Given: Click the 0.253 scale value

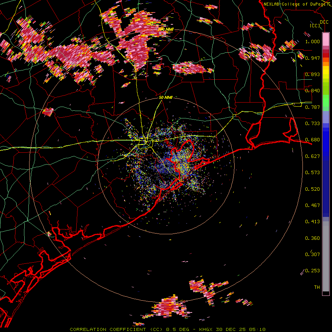Looking at the screenshot, I should coord(312,271).
